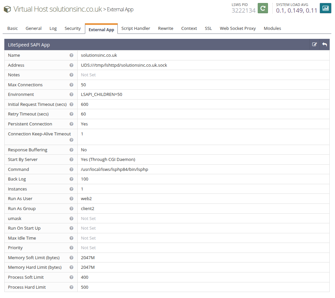The image size is (335, 298).
Task: Open help icon for Back Log
Action: pos(71,179)
